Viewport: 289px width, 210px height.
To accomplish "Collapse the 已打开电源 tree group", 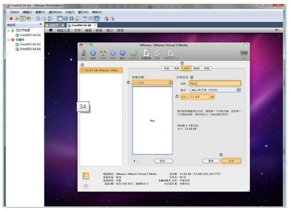I will click(x=9, y=30).
